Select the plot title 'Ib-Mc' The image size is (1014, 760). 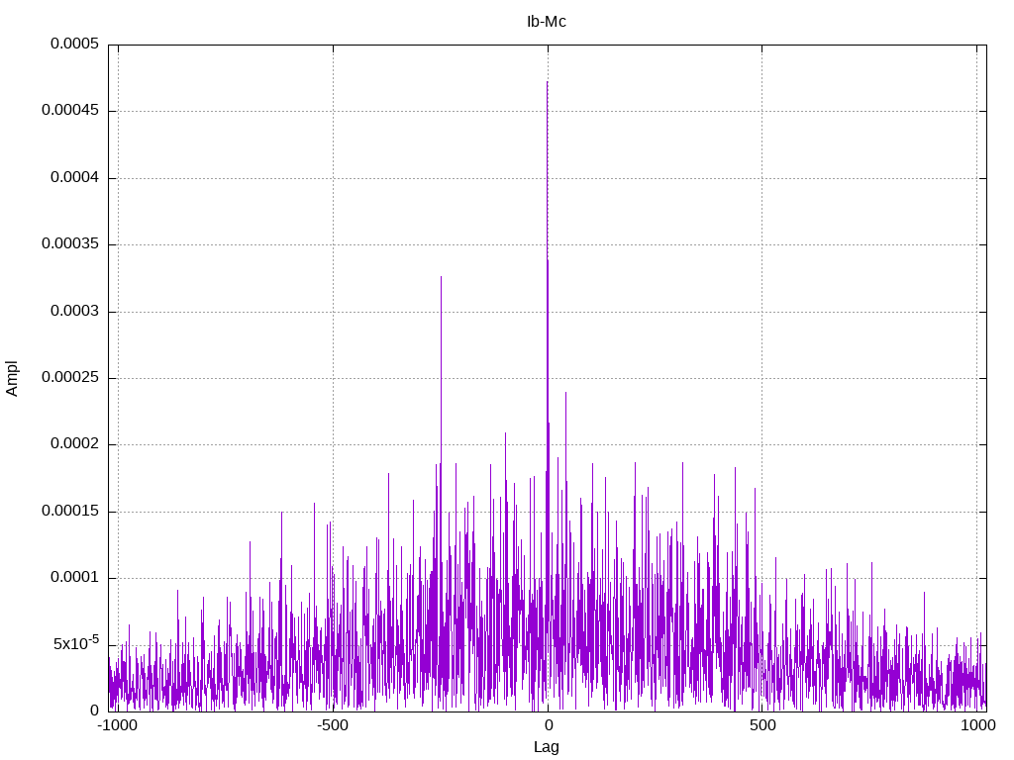tap(547, 22)
